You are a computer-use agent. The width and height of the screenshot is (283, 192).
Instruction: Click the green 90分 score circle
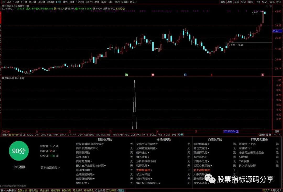pyautogui.click(x=19, y=151)
